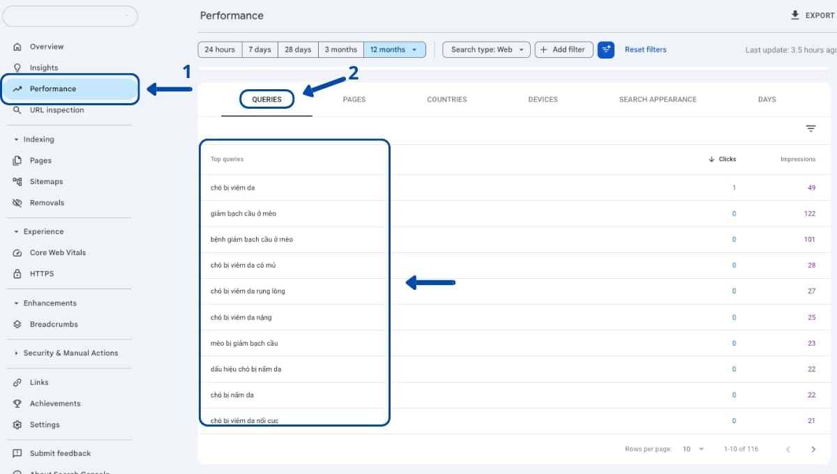The height and width of the screenshot is (474, 837).
Task: Click the Submit feedback speech-bubble icon
Action: click(x=17, y=454)
